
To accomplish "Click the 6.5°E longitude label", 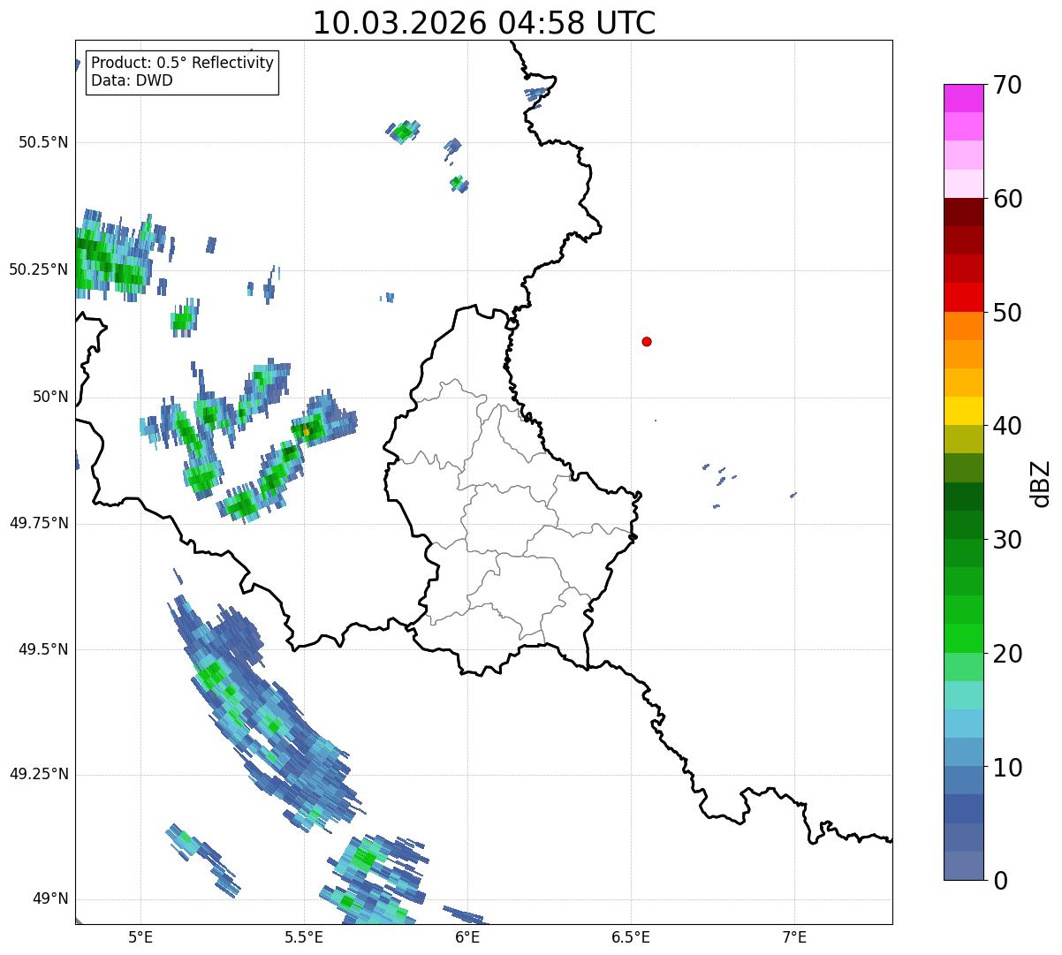I will click(631, 936).
